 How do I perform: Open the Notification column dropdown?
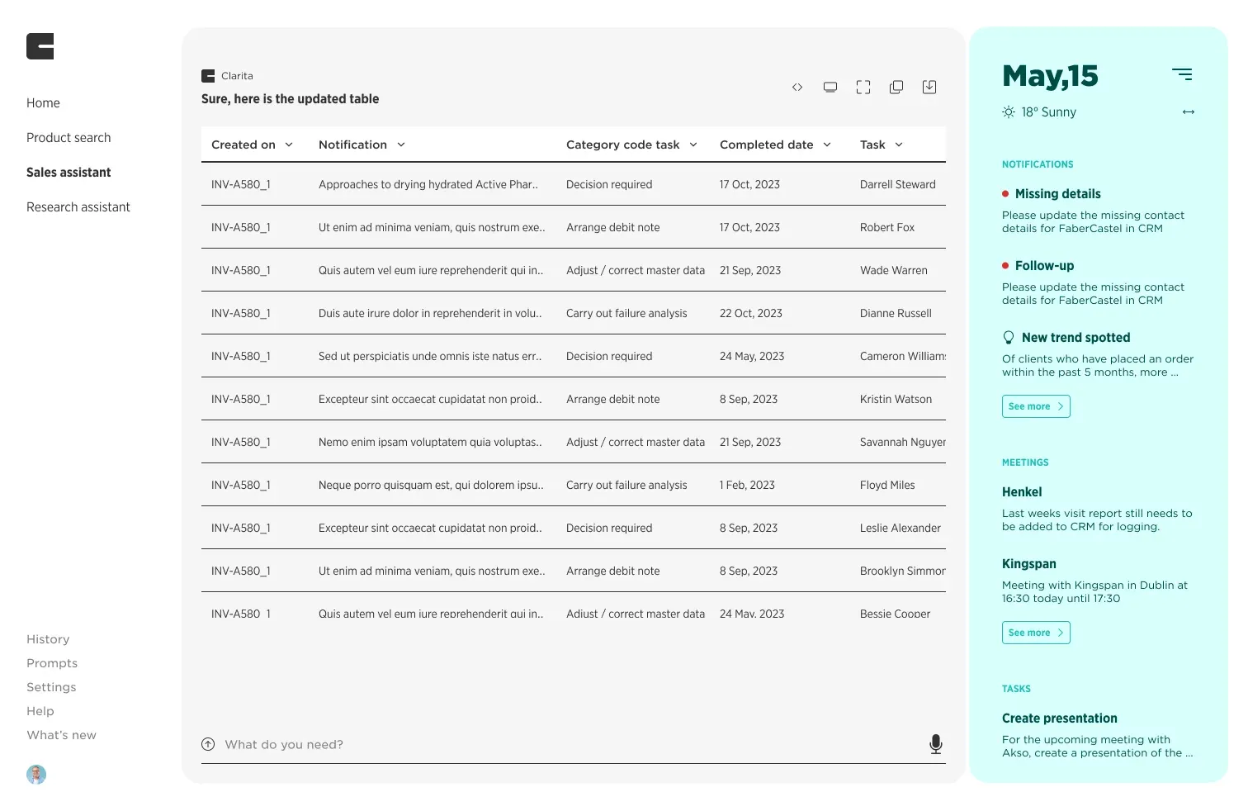(401, 145)
